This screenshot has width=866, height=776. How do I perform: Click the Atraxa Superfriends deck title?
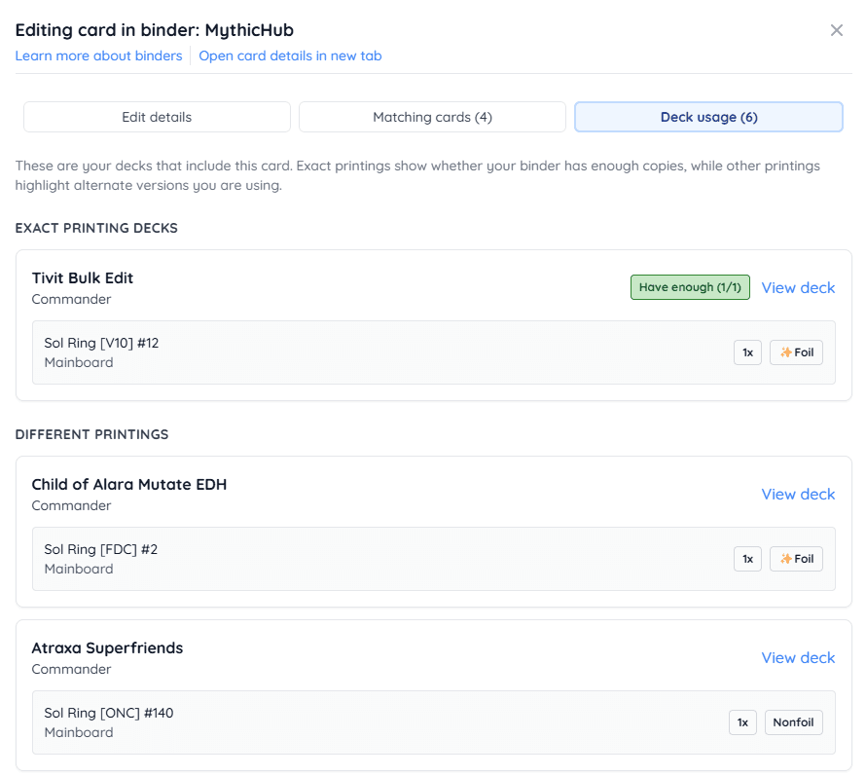point(107,647)
